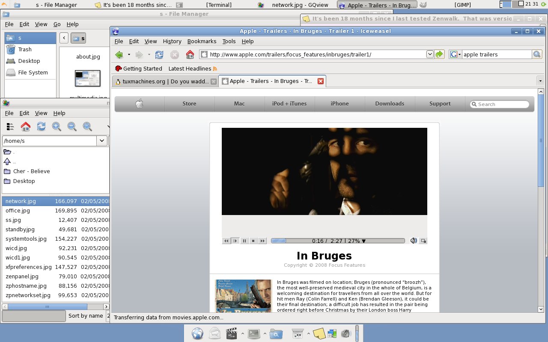The width and height of the screenshot is (548, 342).
Task: Switch to the tuxmachines.org tab
Action: coord(165,81)
